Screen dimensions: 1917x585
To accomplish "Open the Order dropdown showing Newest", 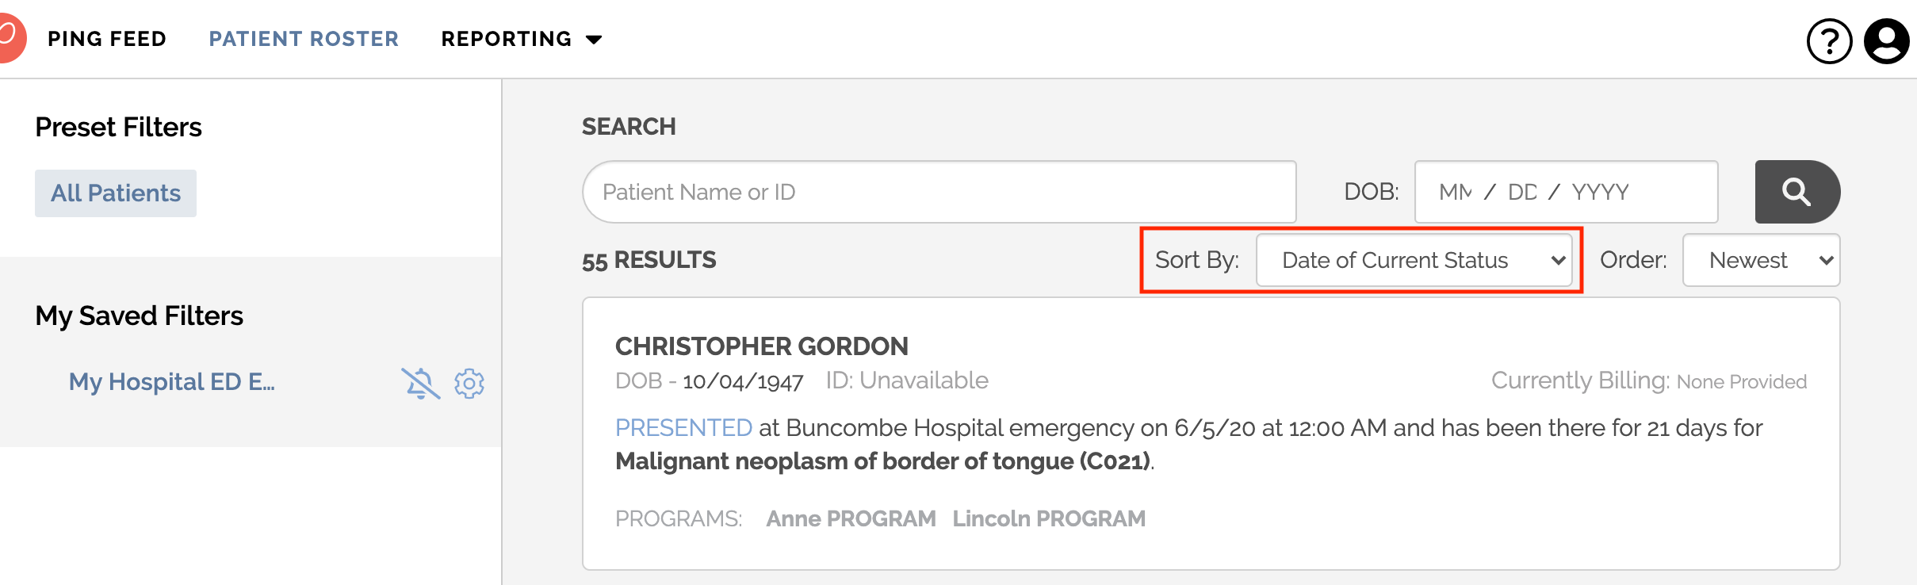I will [x=1760, y=260].
